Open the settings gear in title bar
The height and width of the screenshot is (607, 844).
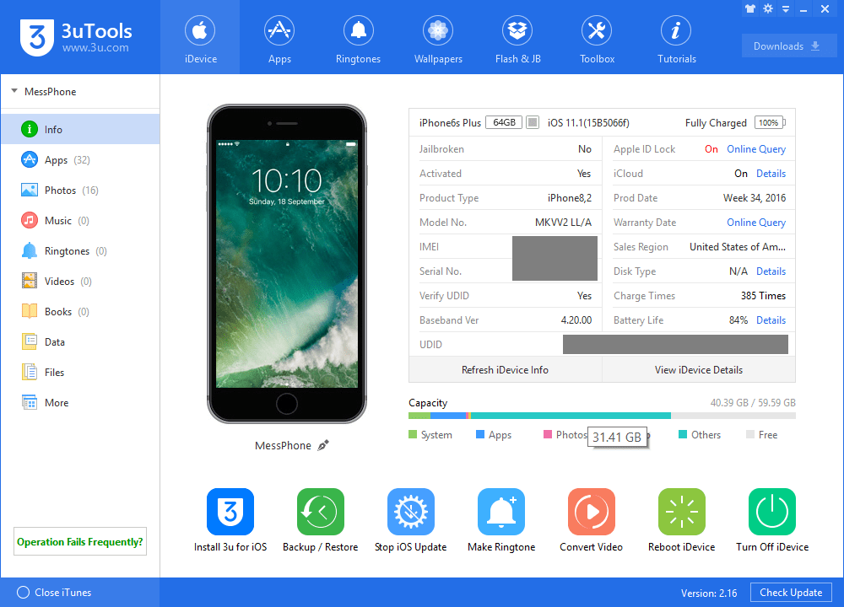coord(768,8)
